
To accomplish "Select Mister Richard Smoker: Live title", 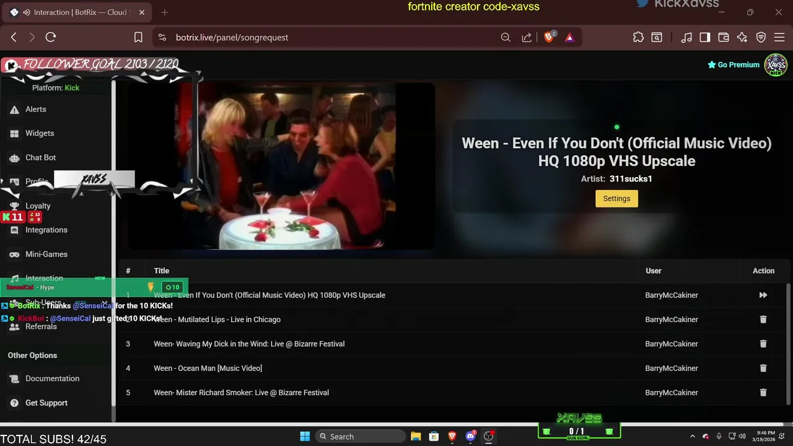I will [x=241, y=393].
